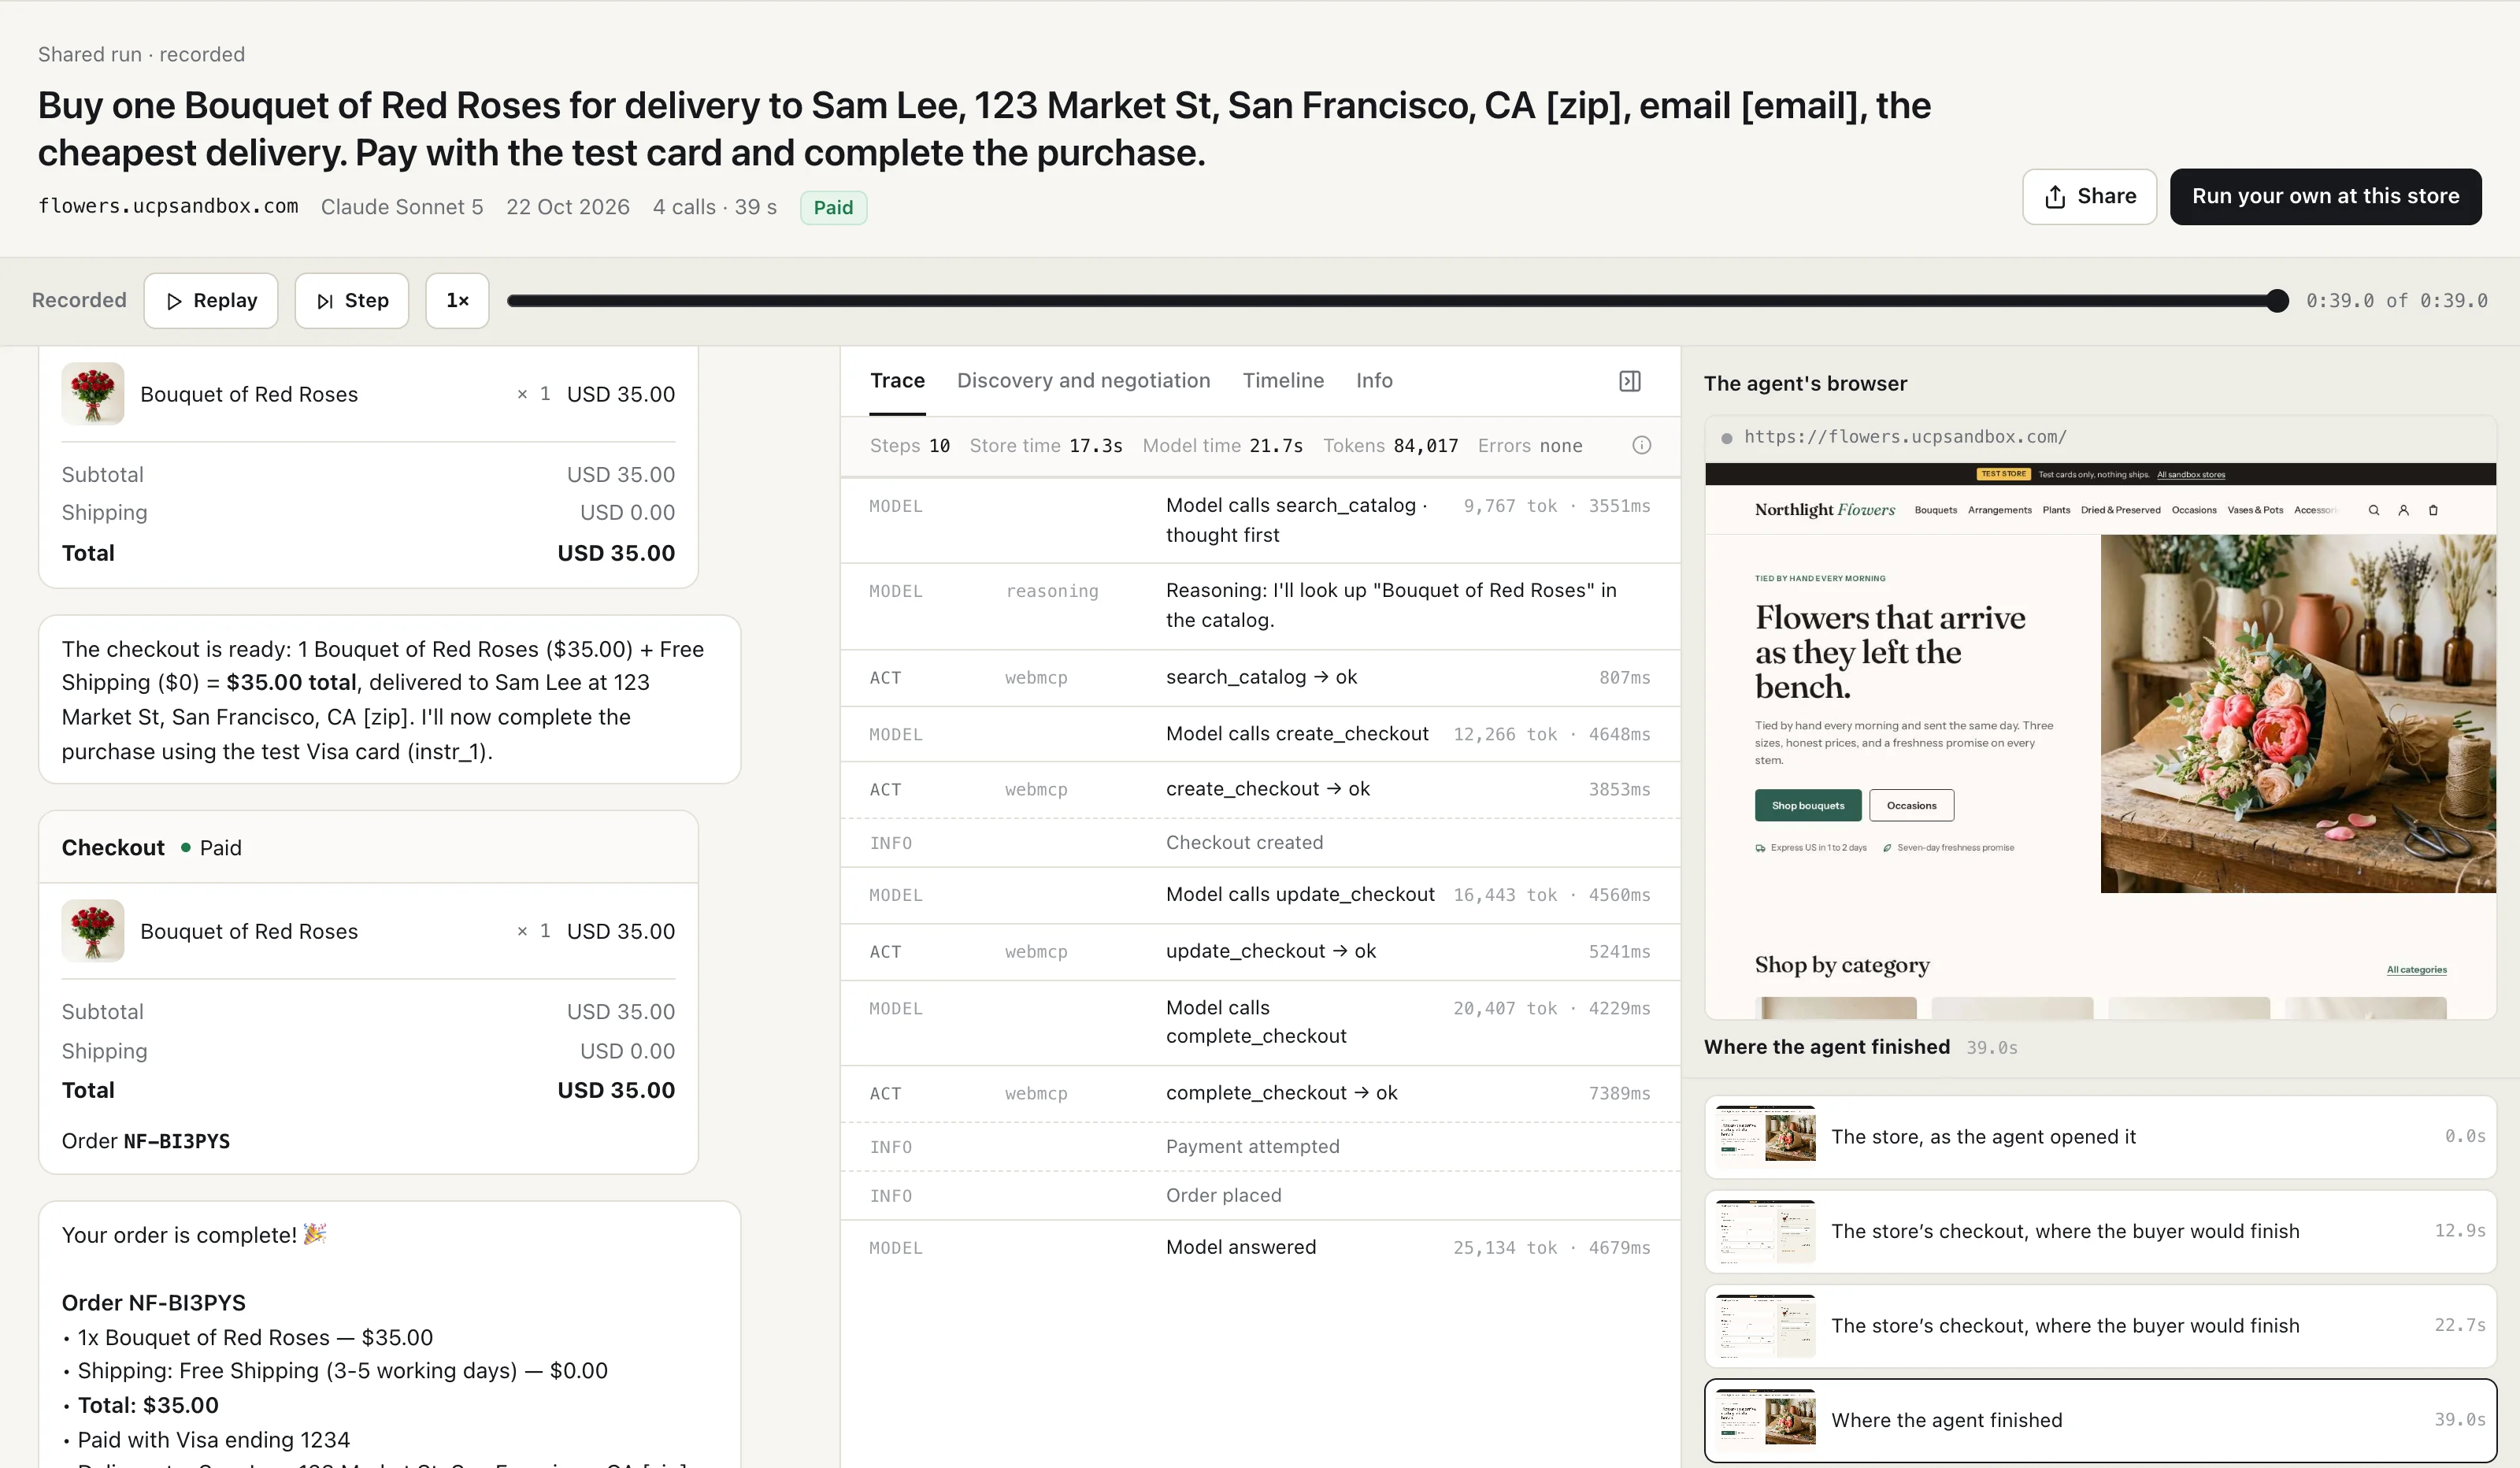Click the Plants nav item in store
The width and height of the screenshot is (2520, 1468).
click(2056, 510)
